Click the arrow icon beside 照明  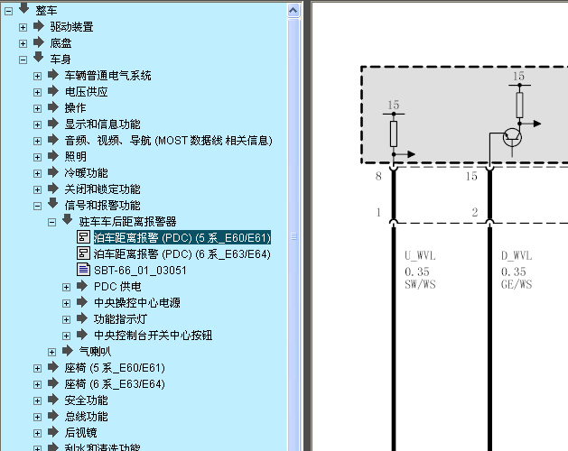pyautogui.click(x=53, y=156)
